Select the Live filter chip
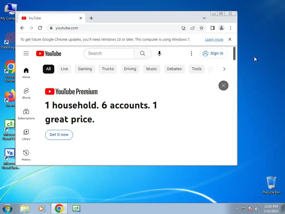Image resolution: width=285 pixels, height=214 pixels. coord(64,69)
